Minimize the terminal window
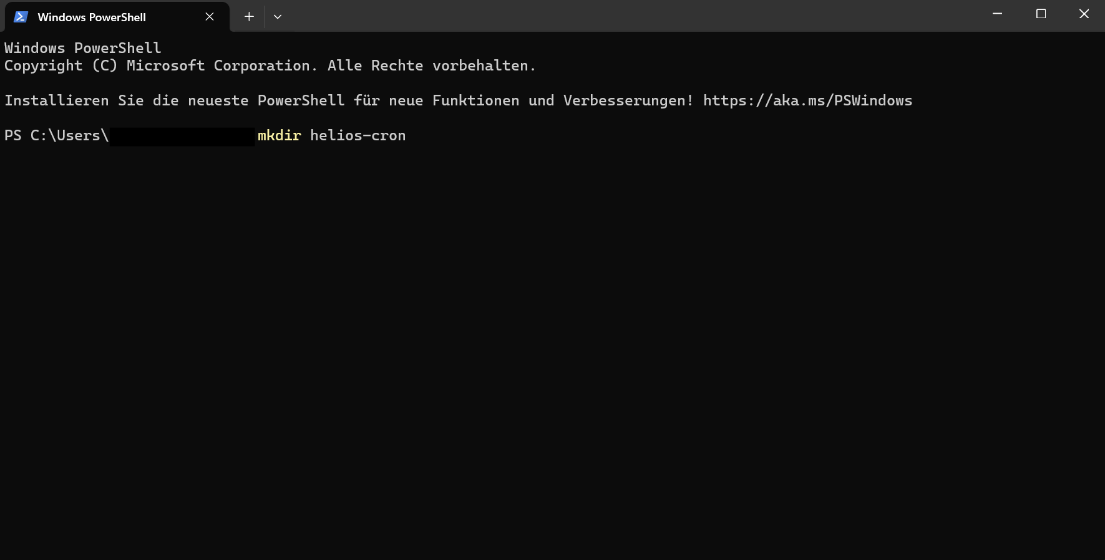This screenshot has height=560, width=1105. pyautogui.click(x=997, y=14)
